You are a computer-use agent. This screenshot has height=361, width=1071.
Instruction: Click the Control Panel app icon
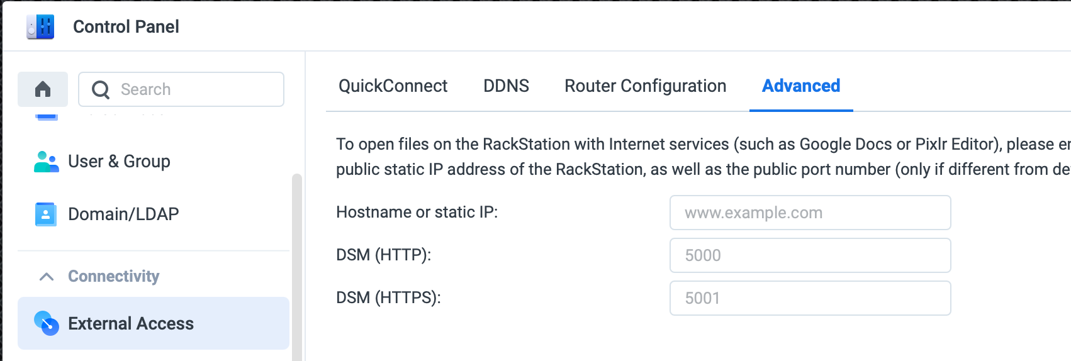(x=40, y=27)
